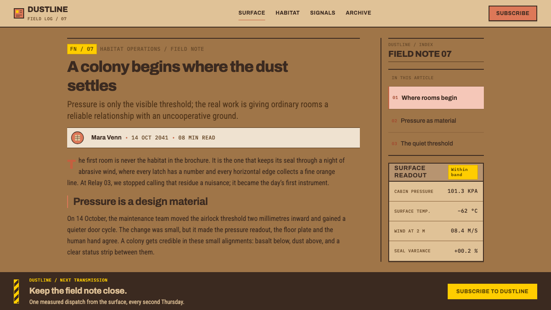Viewport: 551px width, 310px height.
Task: Open Signals in the top navigation
Action: (x=323, y=13)
